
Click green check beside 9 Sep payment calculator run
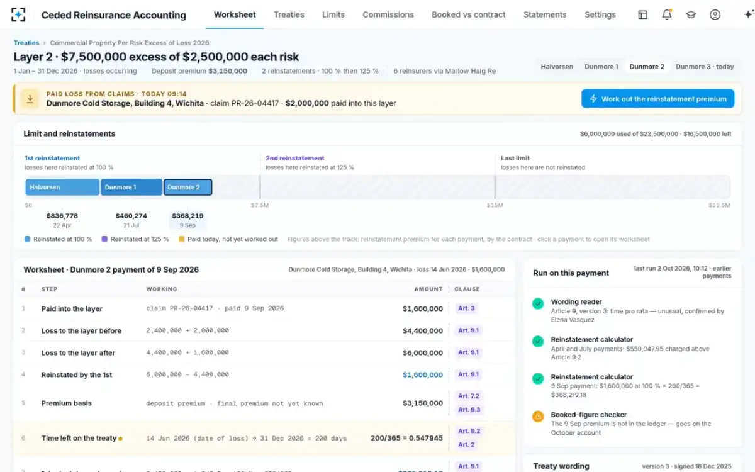(537, 379)
